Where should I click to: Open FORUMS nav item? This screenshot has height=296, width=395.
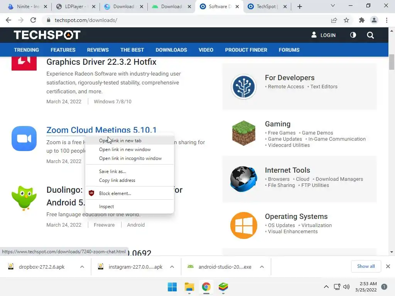tap(289, 50)
